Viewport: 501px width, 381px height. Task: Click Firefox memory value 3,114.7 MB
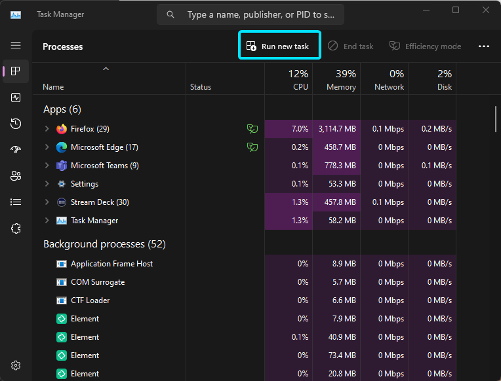(x=337, y=129)
